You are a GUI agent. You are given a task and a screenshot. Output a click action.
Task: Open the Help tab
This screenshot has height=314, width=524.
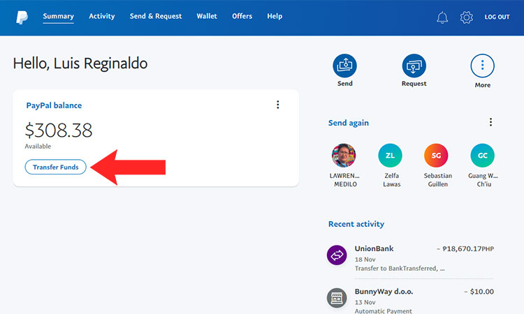(x=275, y=16)
